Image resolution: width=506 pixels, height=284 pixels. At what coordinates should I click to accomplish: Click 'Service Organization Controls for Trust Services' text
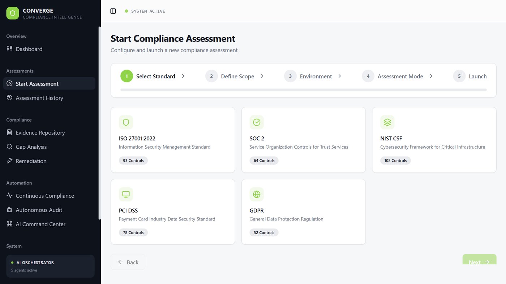[x=299, y=147]
